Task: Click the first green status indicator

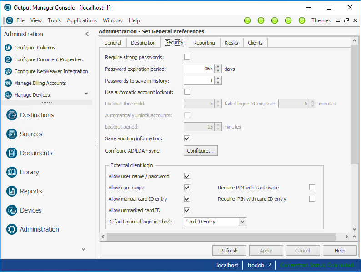Action: 247,20
